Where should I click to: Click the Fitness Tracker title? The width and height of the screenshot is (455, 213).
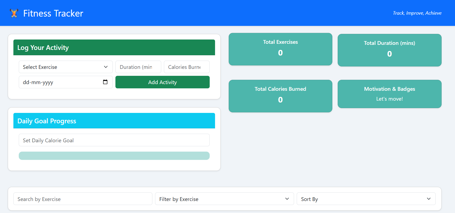click(x=53, y=13)
